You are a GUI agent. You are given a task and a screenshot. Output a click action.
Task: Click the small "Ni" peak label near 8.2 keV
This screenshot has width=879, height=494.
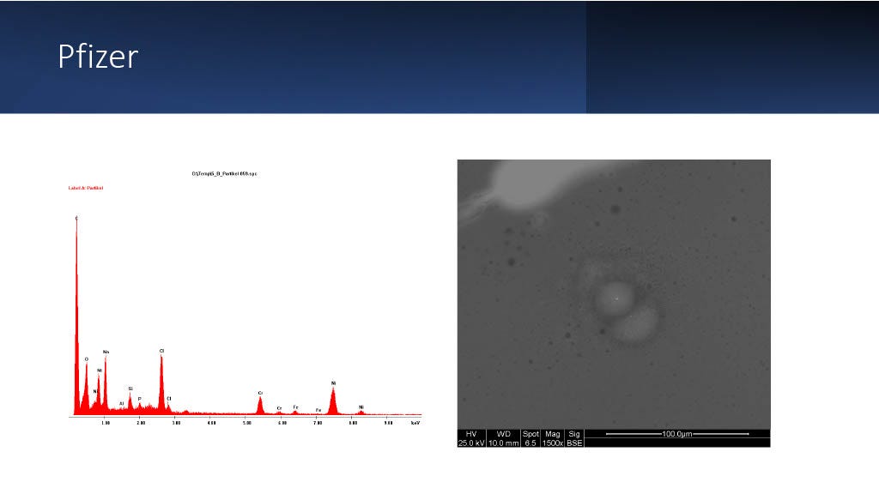coord(361,407)
